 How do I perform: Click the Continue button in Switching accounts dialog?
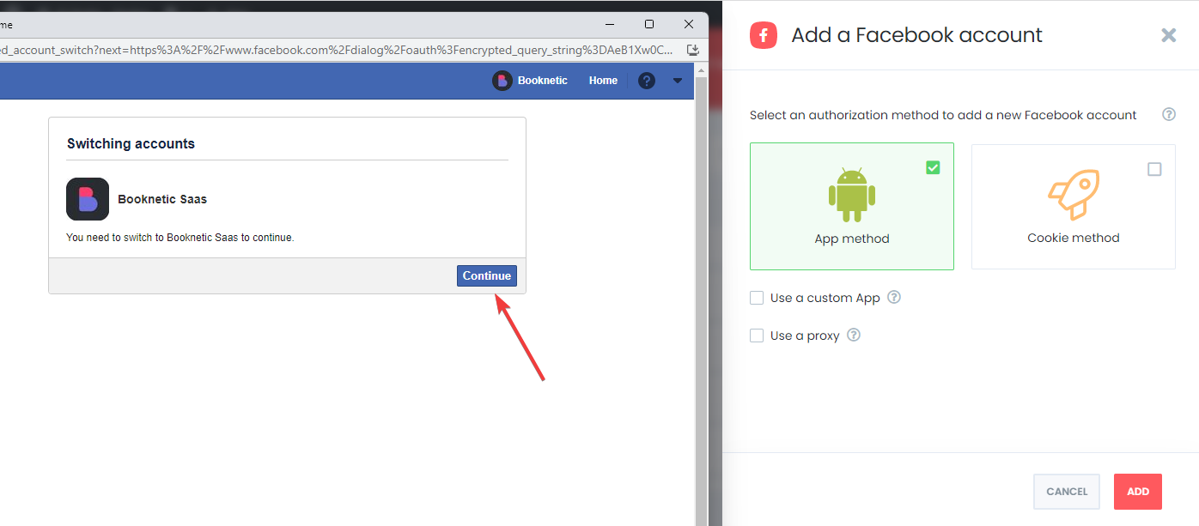point(487,275)
